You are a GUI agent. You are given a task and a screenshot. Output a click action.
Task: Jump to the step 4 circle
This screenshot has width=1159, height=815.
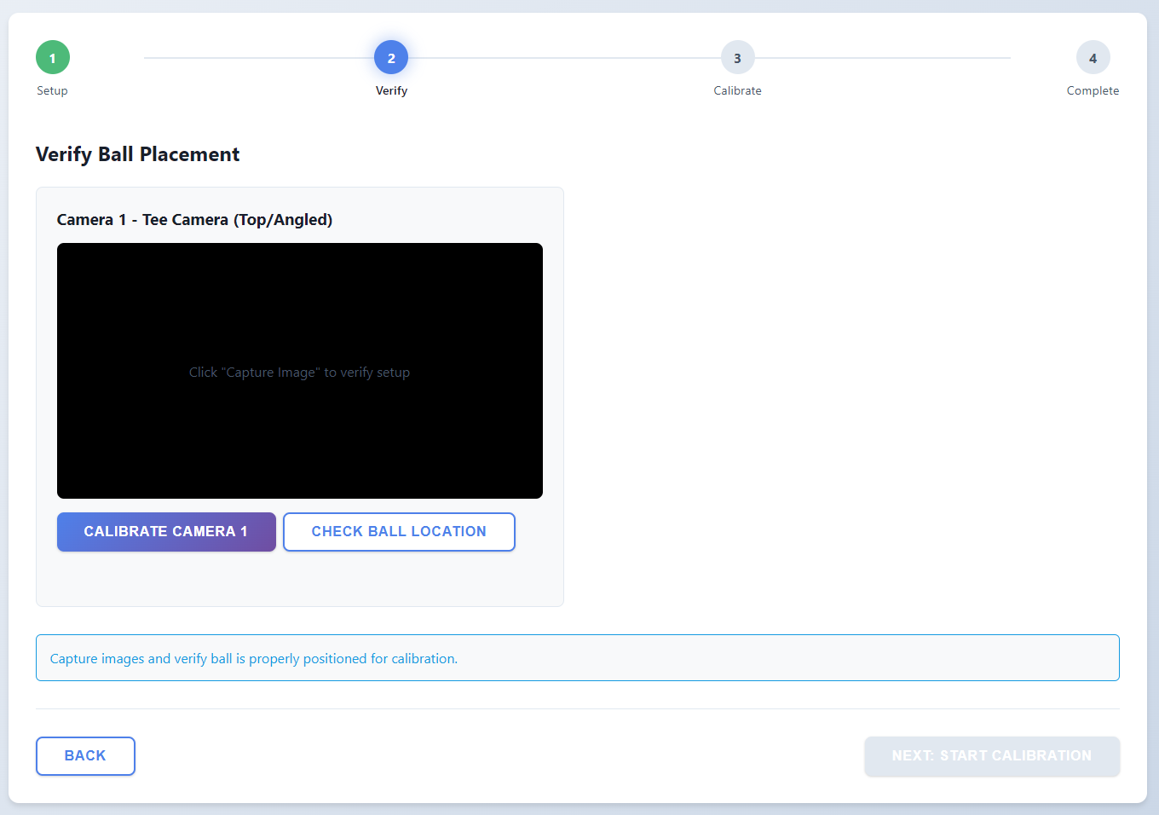pos(1093,58)
